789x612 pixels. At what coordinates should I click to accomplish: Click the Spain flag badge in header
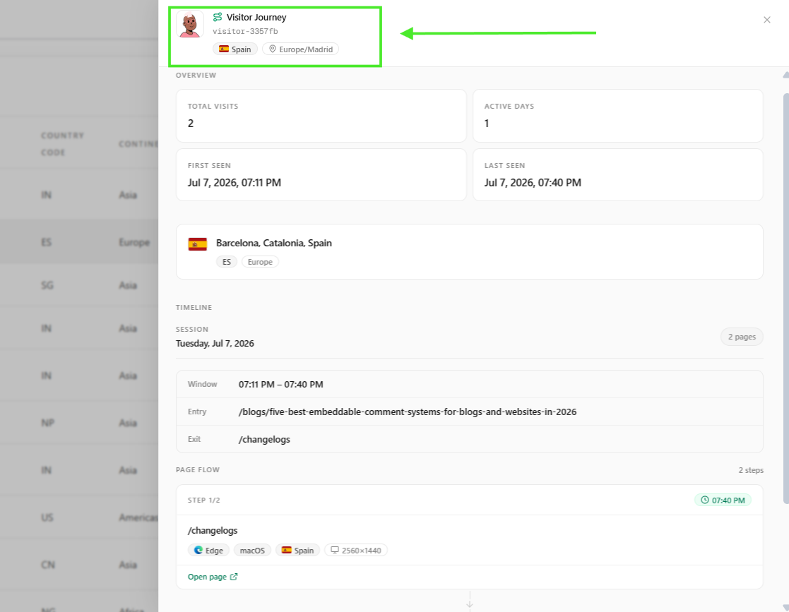click(x=235, y=49)
